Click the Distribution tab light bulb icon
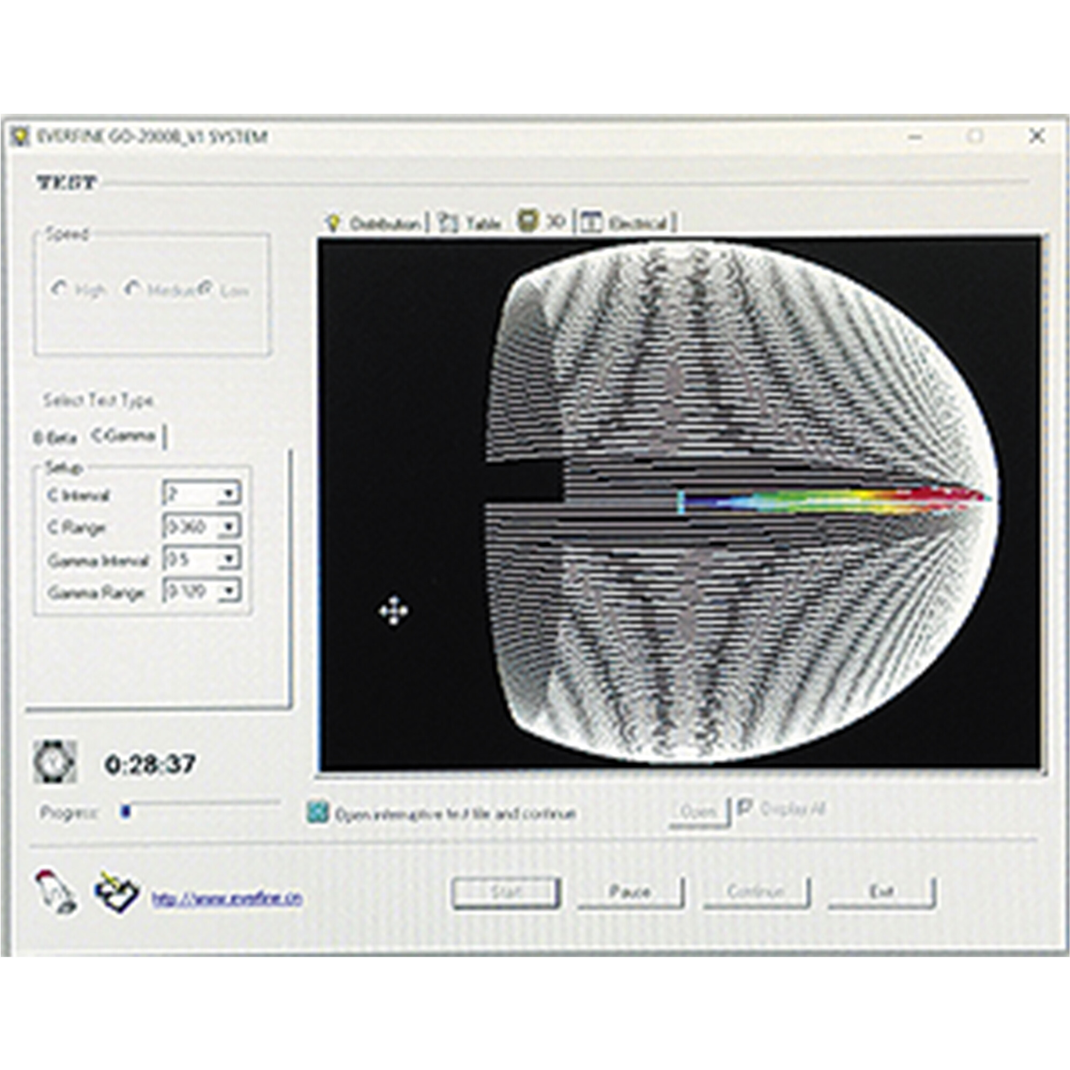1070x1070 pixels. point(333,223)
